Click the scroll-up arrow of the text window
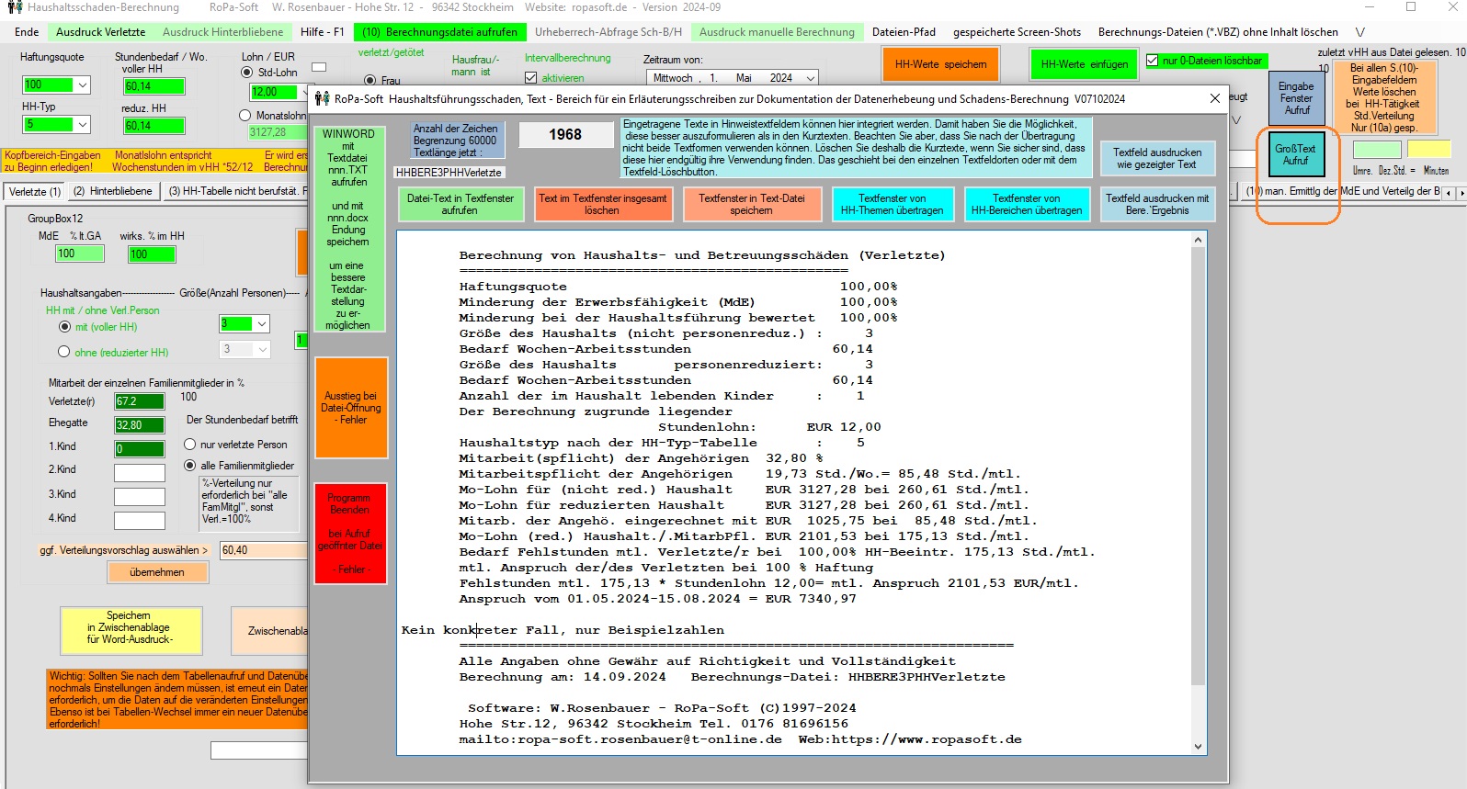Viewport: 1467px width, 789px height. pos(1198,241)
